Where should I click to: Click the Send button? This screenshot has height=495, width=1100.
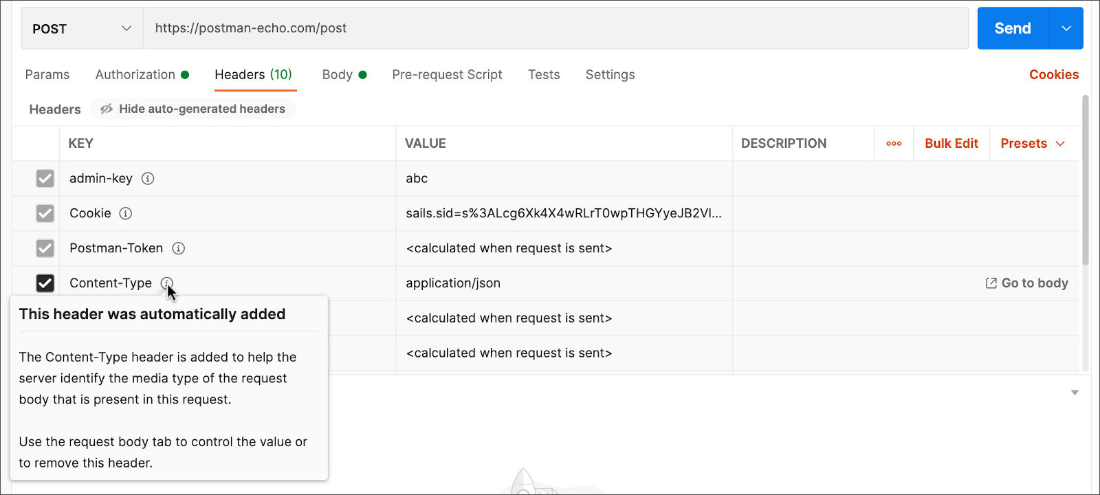[1012, 28]
